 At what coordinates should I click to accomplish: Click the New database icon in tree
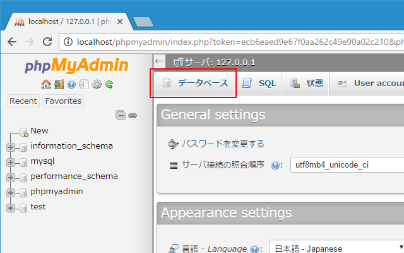[24, 132]
